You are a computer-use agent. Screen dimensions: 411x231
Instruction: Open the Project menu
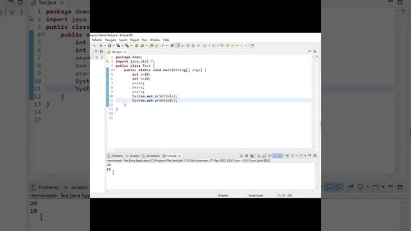134,40
